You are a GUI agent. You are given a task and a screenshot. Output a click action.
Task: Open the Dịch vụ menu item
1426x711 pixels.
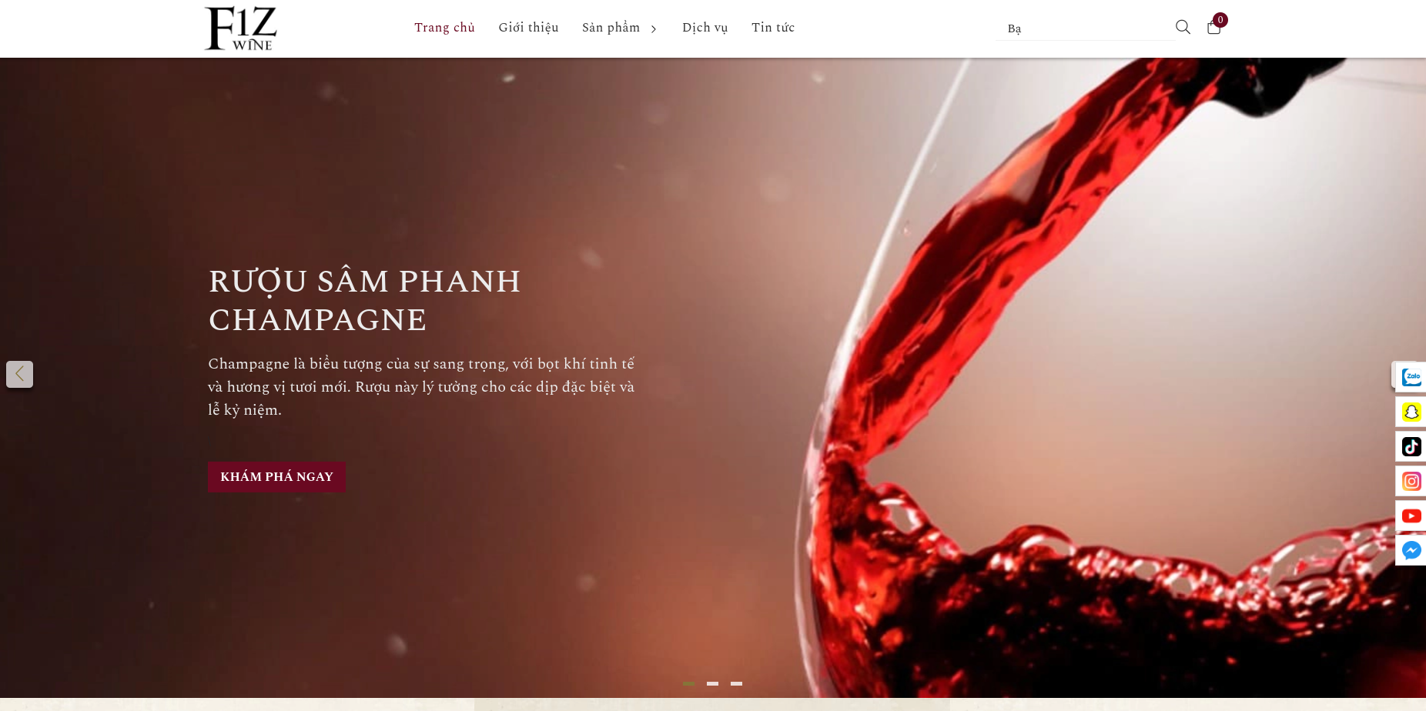pos(705,28)
